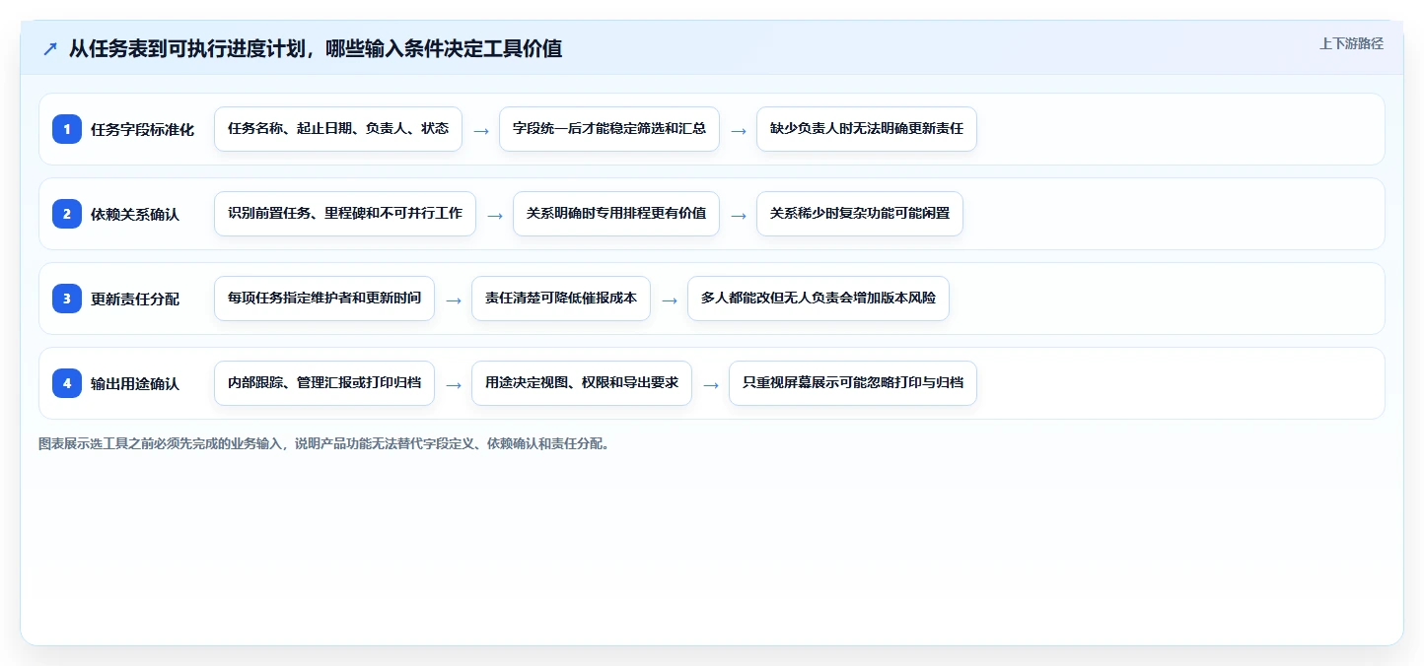The height and width of the screenshot is (666, 1424).
Task: Select the 缺少负责人时无法明确更新责任 box
Action: 867,129
